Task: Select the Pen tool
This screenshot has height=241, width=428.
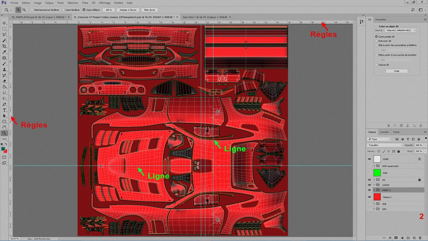Action: [x=4, y=104]
